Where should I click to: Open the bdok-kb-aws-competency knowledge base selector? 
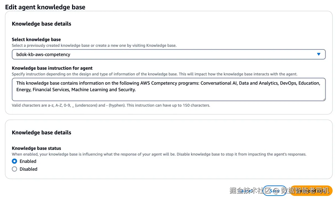166,54
